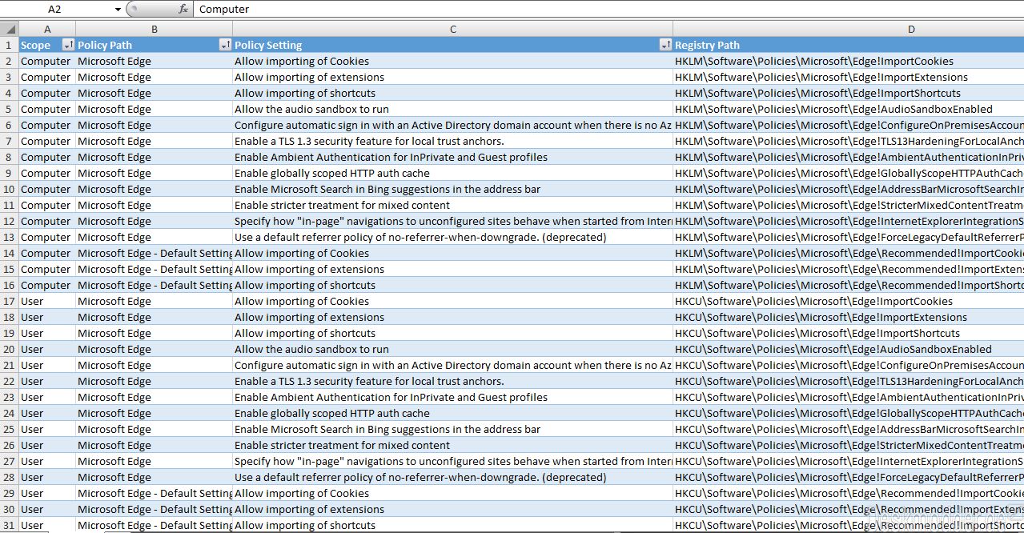Select 'Enable a TLS 1.3 security feature' in row 22

click(x=453, y=381)
